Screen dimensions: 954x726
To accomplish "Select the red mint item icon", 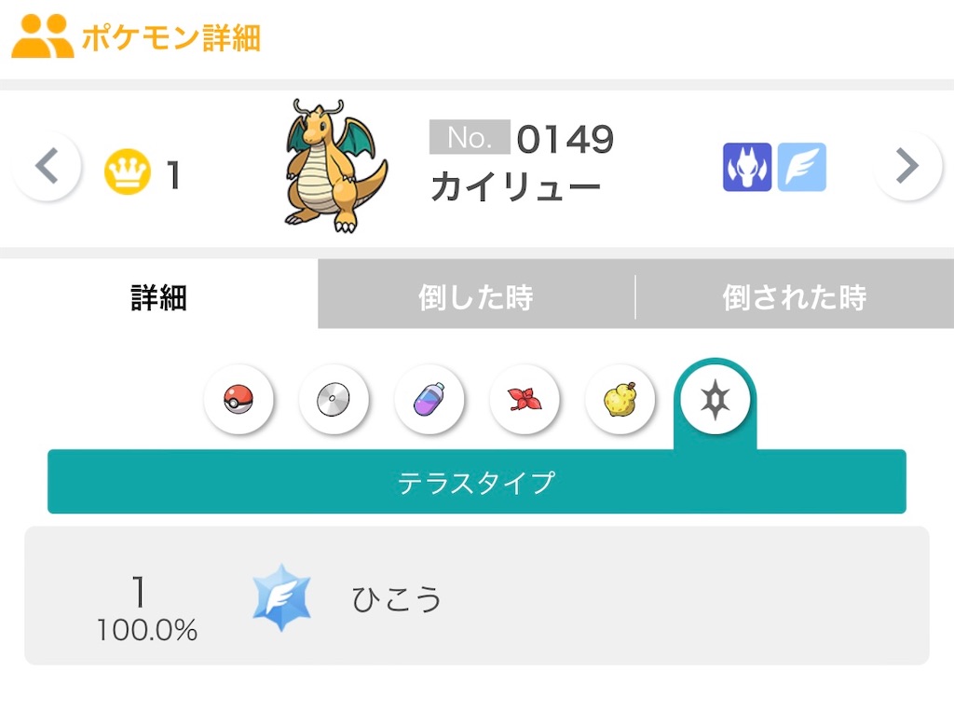I will [x=525, y=399].
